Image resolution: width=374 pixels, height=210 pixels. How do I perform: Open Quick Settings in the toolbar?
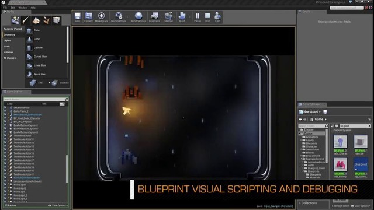118,17
